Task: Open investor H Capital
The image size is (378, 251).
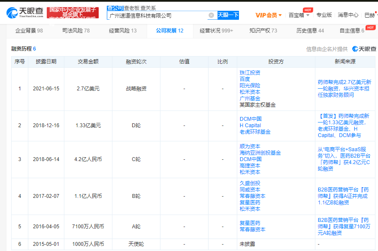Action: pyautogui.click(x=250, y=125)
